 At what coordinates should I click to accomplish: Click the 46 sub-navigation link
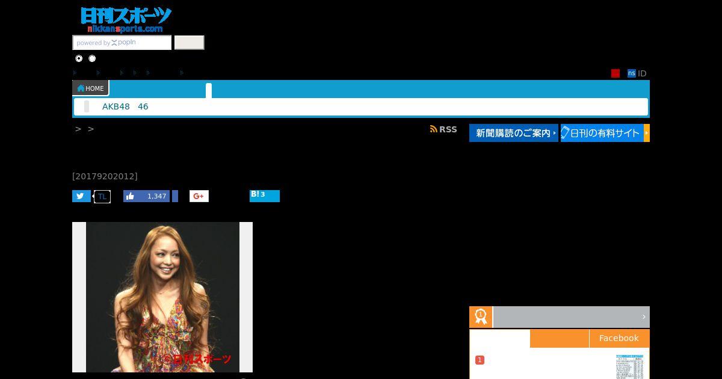[143, 106]
